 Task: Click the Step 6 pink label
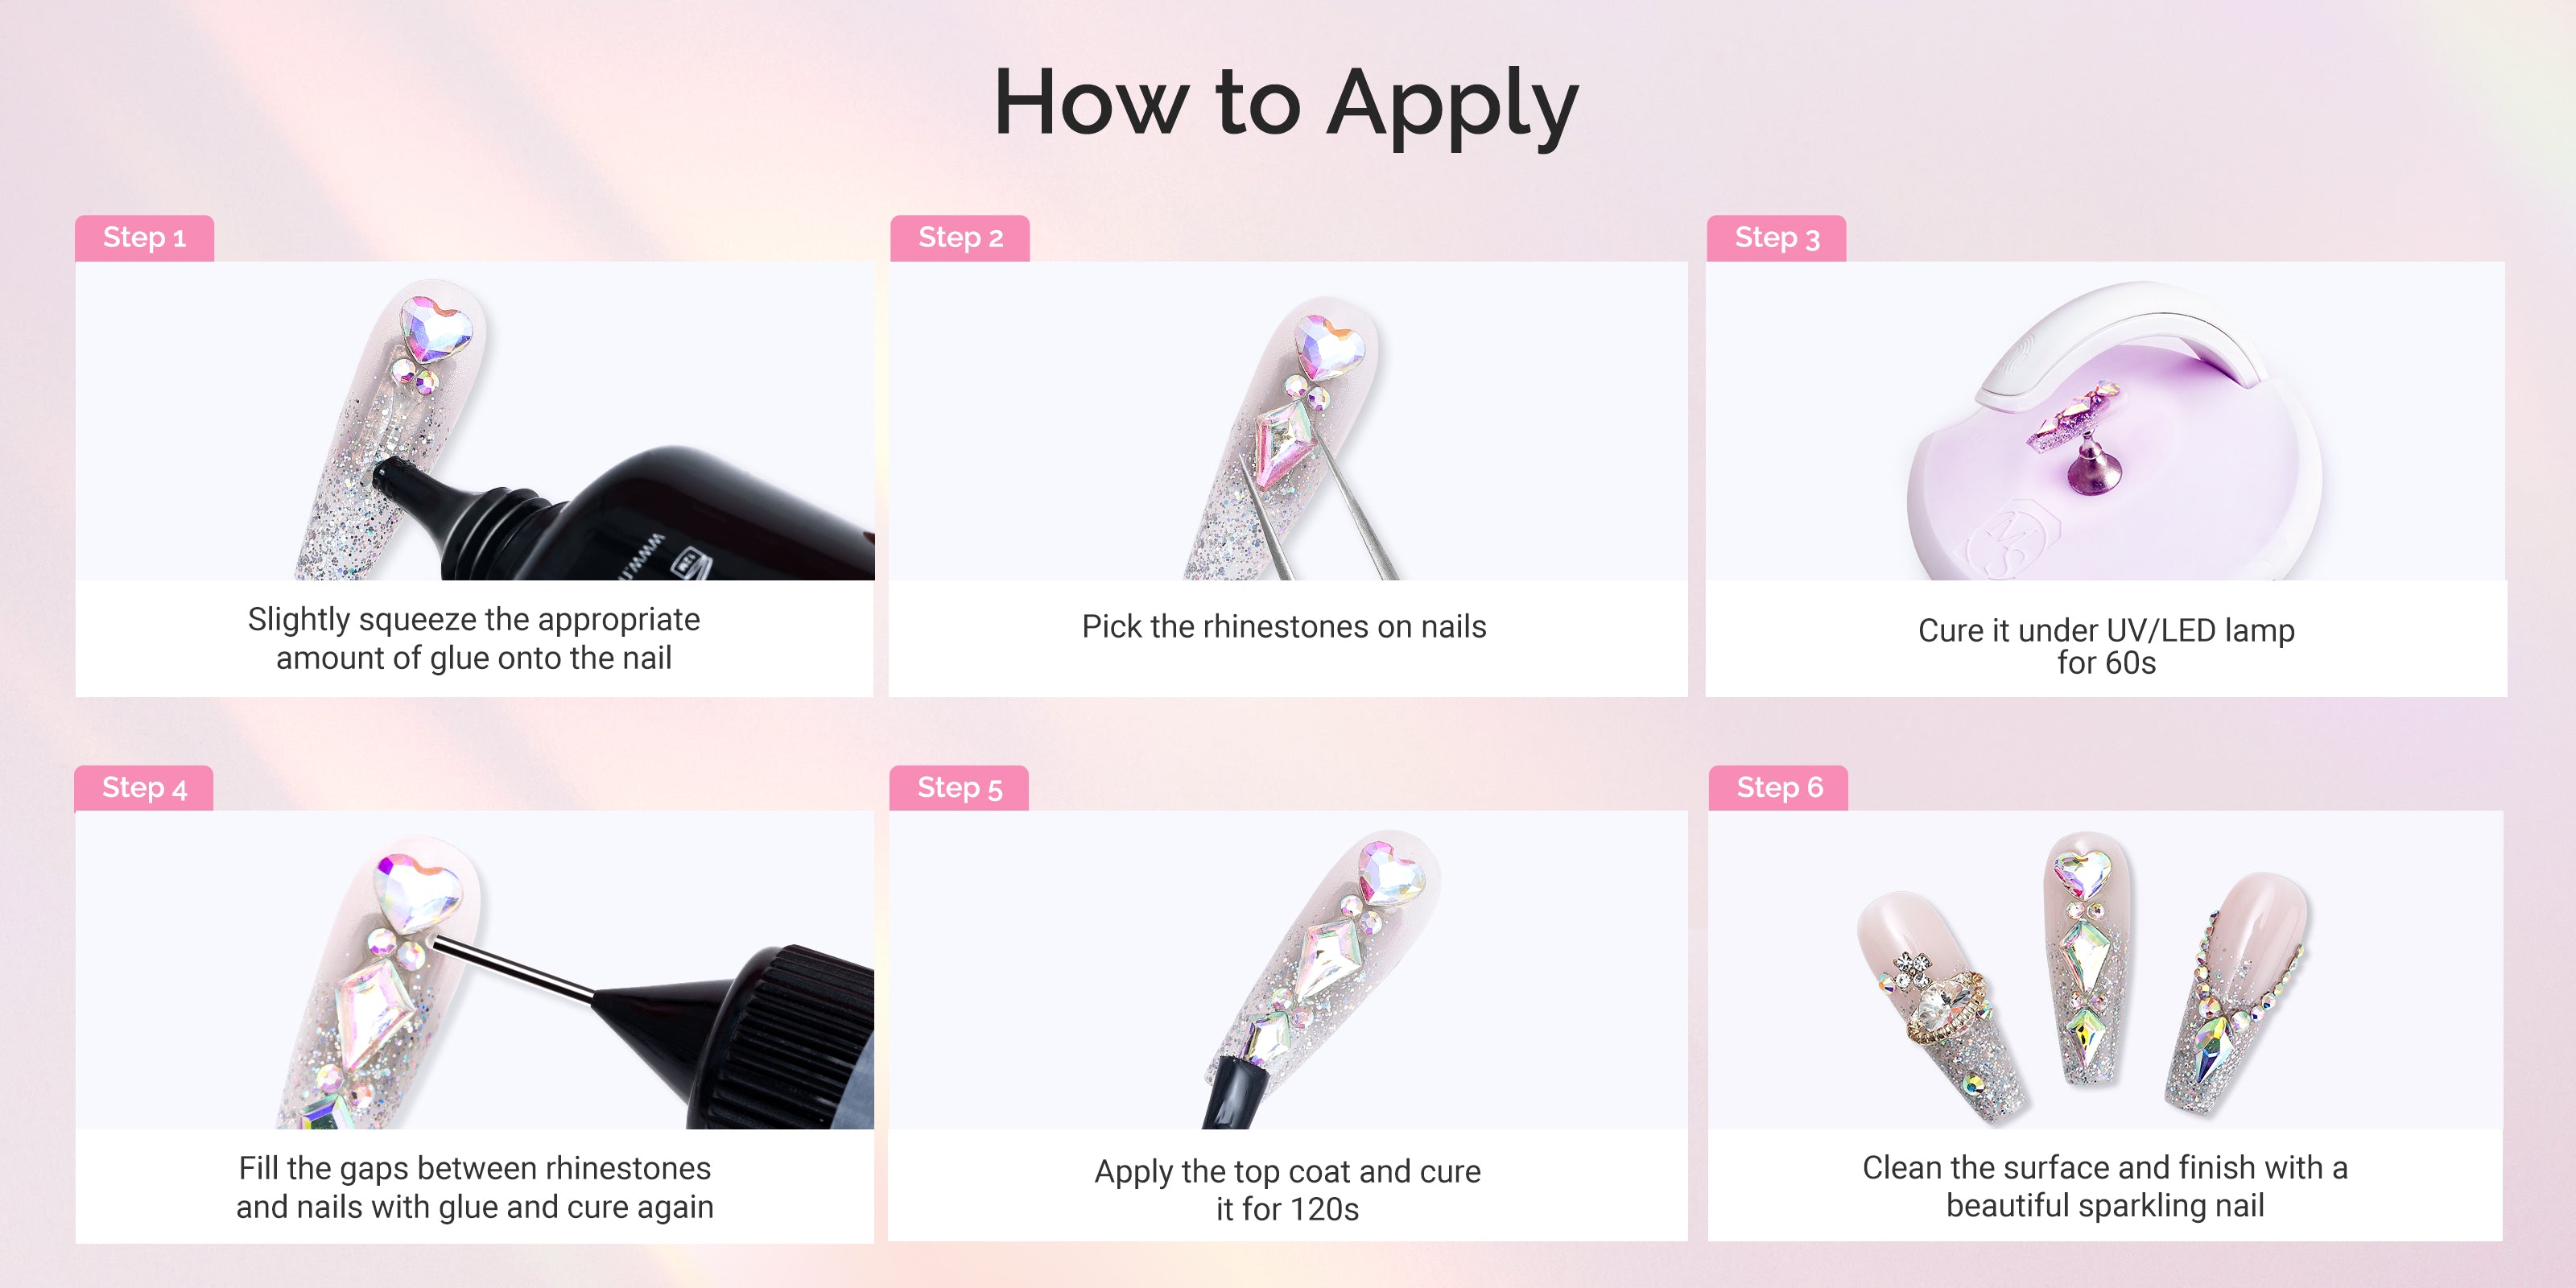click(1778, 788)
